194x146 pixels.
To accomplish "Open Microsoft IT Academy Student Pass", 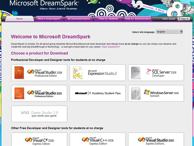I will 98,93.
